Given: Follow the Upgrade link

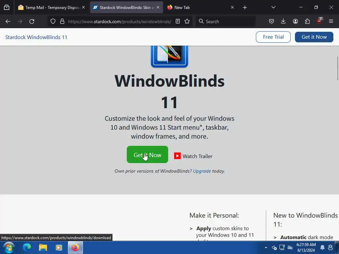Looking at the screenshot, I should tap(202, 171).
